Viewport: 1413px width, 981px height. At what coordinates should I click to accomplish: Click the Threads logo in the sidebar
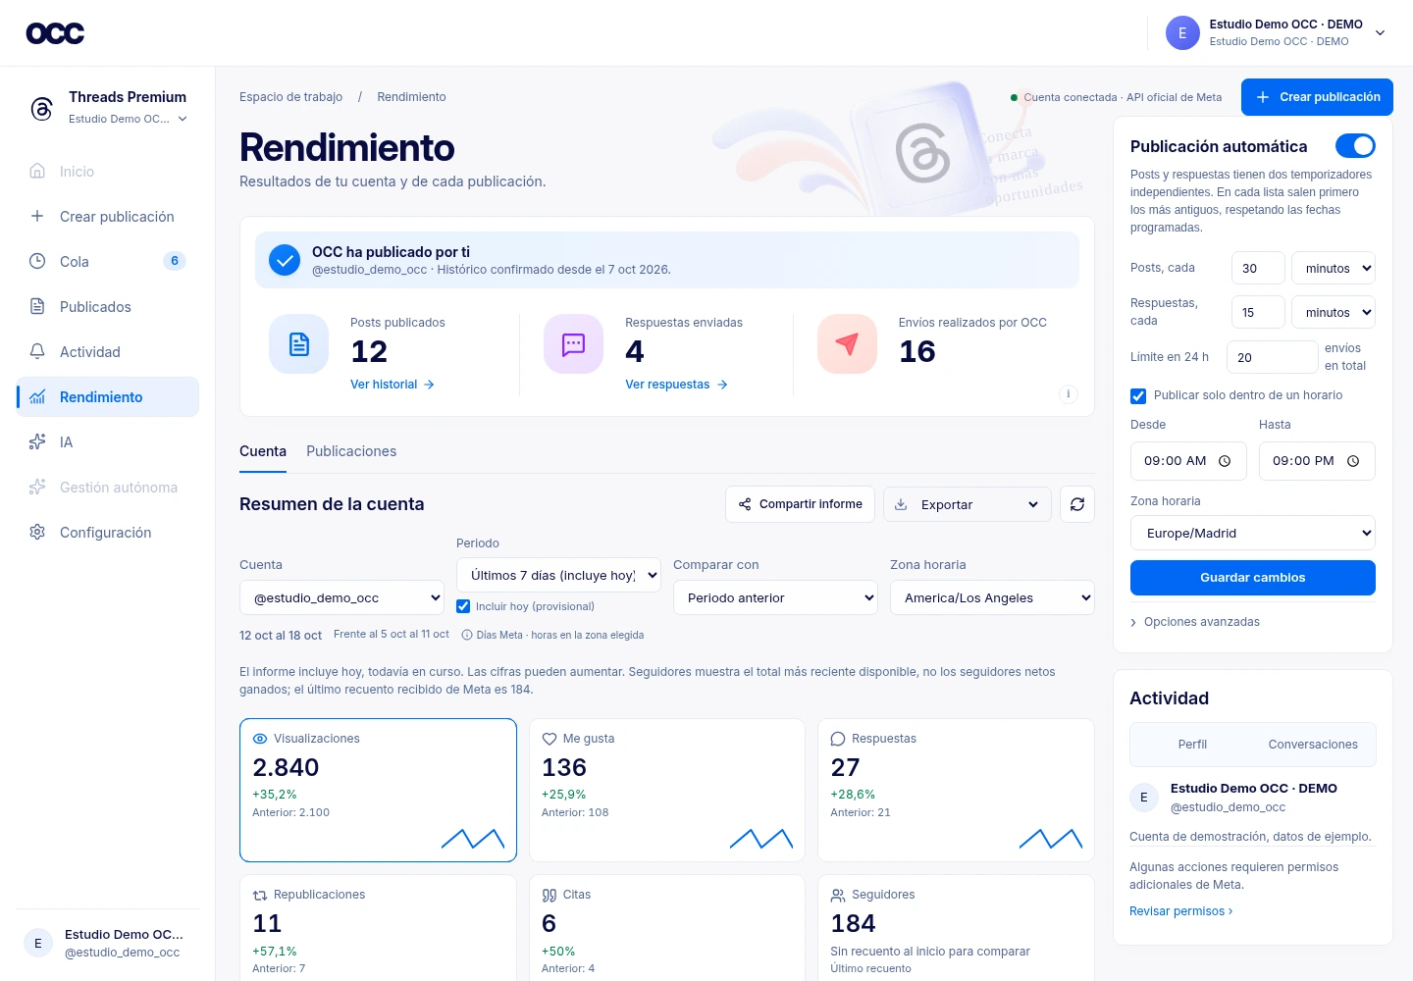(41, 108)
